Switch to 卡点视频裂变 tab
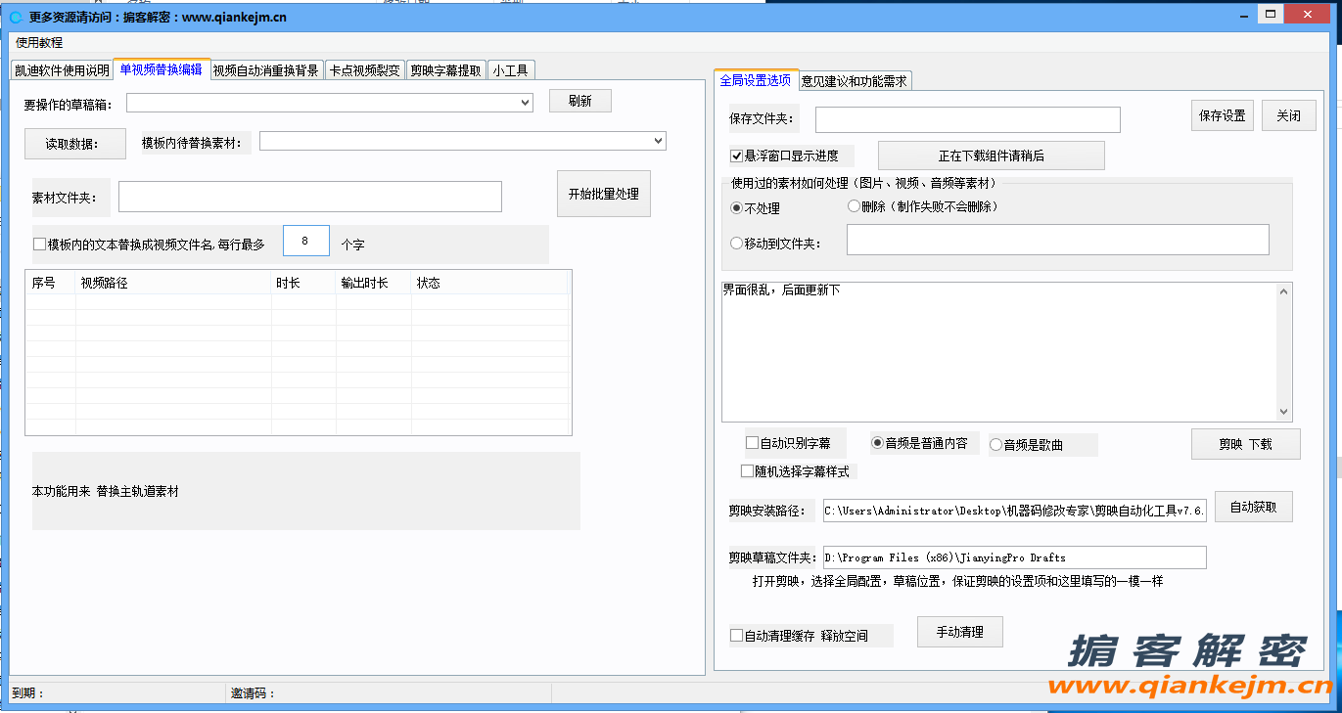This screenshot has height=713, width=1342. (364, 70)
